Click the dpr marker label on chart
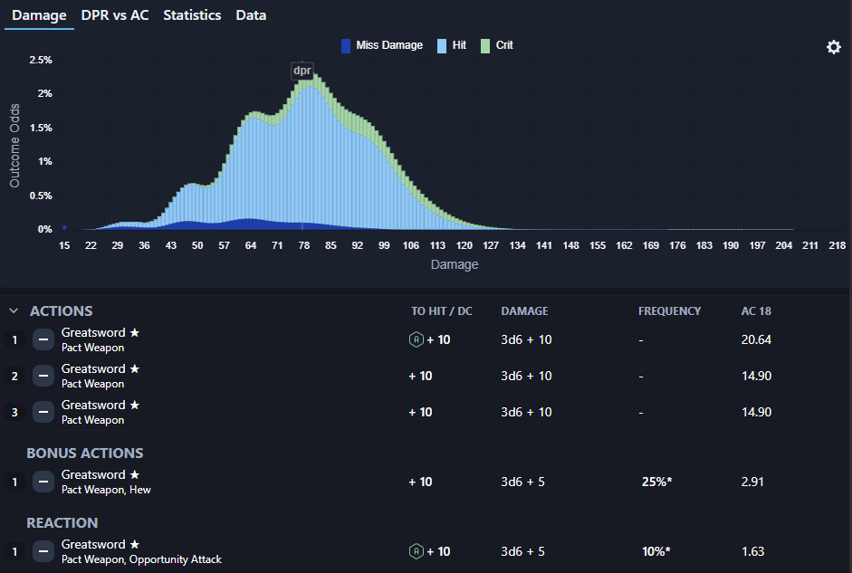This screenshot has width=852, height=573. 302,71
